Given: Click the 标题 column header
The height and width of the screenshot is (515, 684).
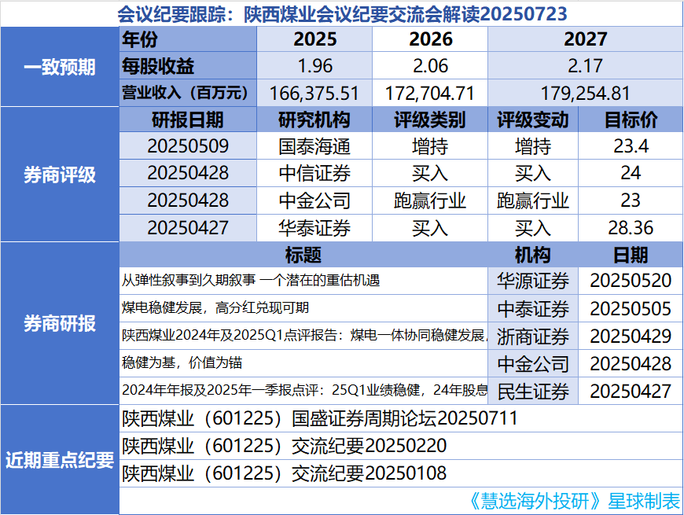Looking at the screenshot, I should point(303,255).
